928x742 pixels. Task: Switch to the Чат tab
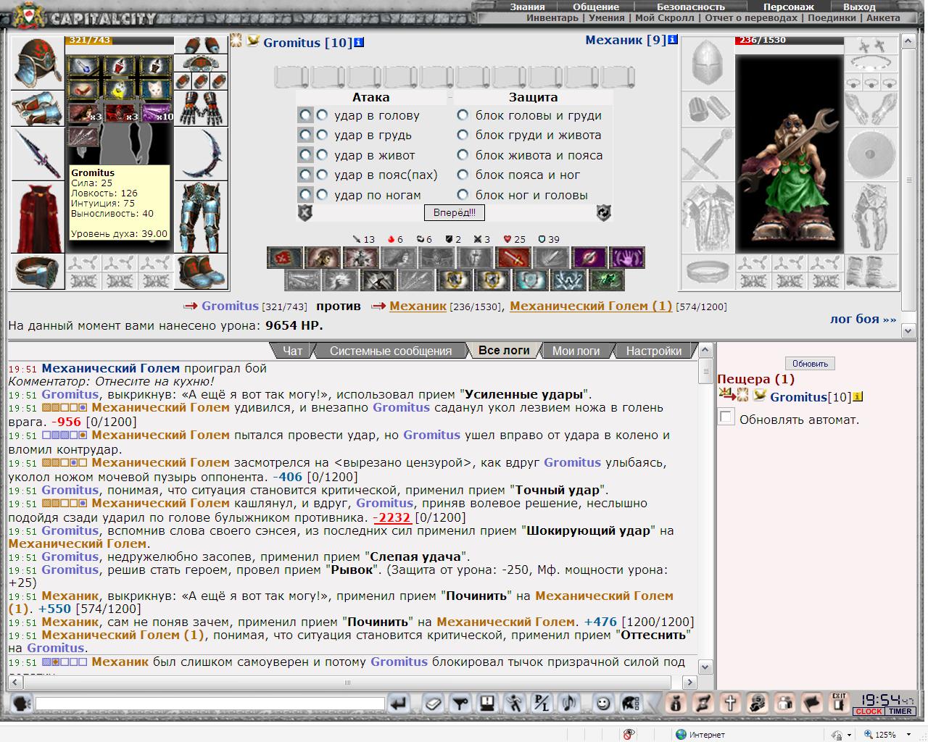tap(292, 351)
